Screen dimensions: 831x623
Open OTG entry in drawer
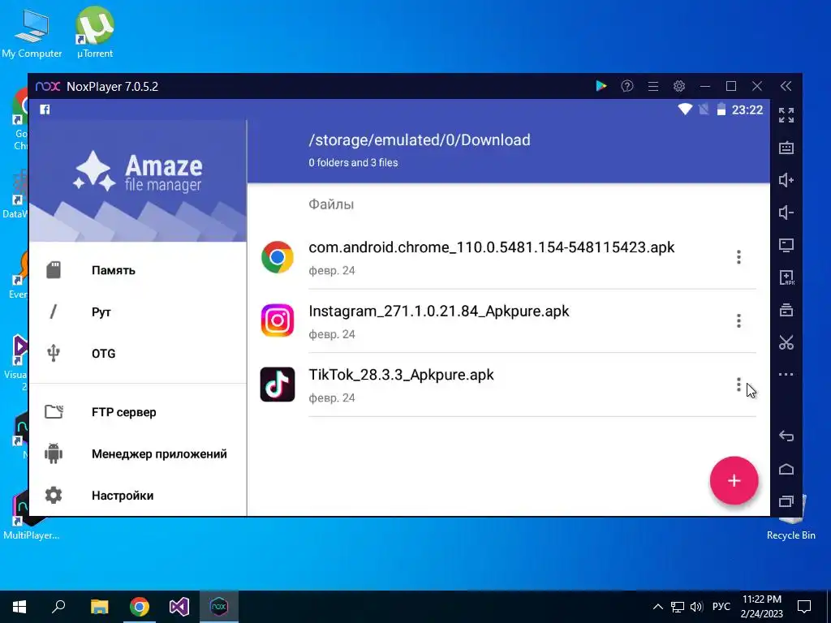(x=138, y=354)
